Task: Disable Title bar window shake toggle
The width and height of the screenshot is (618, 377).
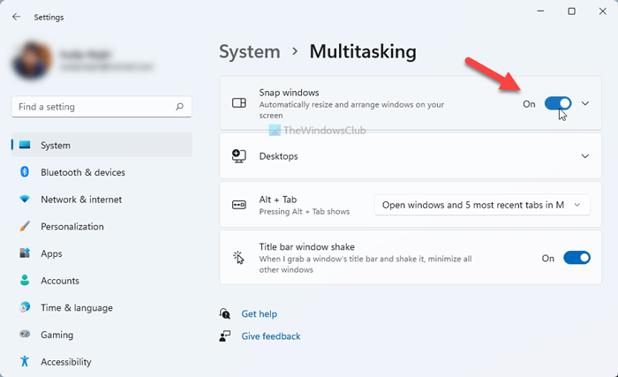Action: point(577,258)
